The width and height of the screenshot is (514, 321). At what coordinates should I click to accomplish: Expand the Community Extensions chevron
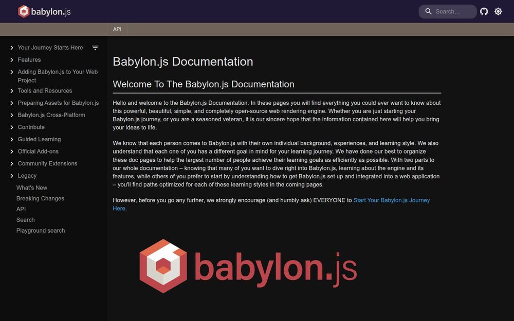tap(12, 164)
